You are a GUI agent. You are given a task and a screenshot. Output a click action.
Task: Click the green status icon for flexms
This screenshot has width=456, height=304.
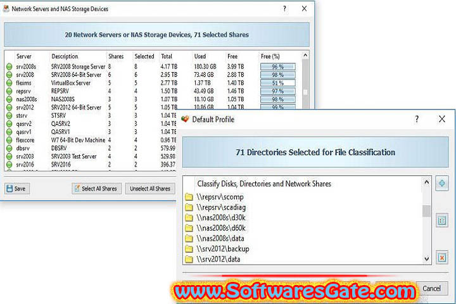pyautogui.click(x=9, y=83)
